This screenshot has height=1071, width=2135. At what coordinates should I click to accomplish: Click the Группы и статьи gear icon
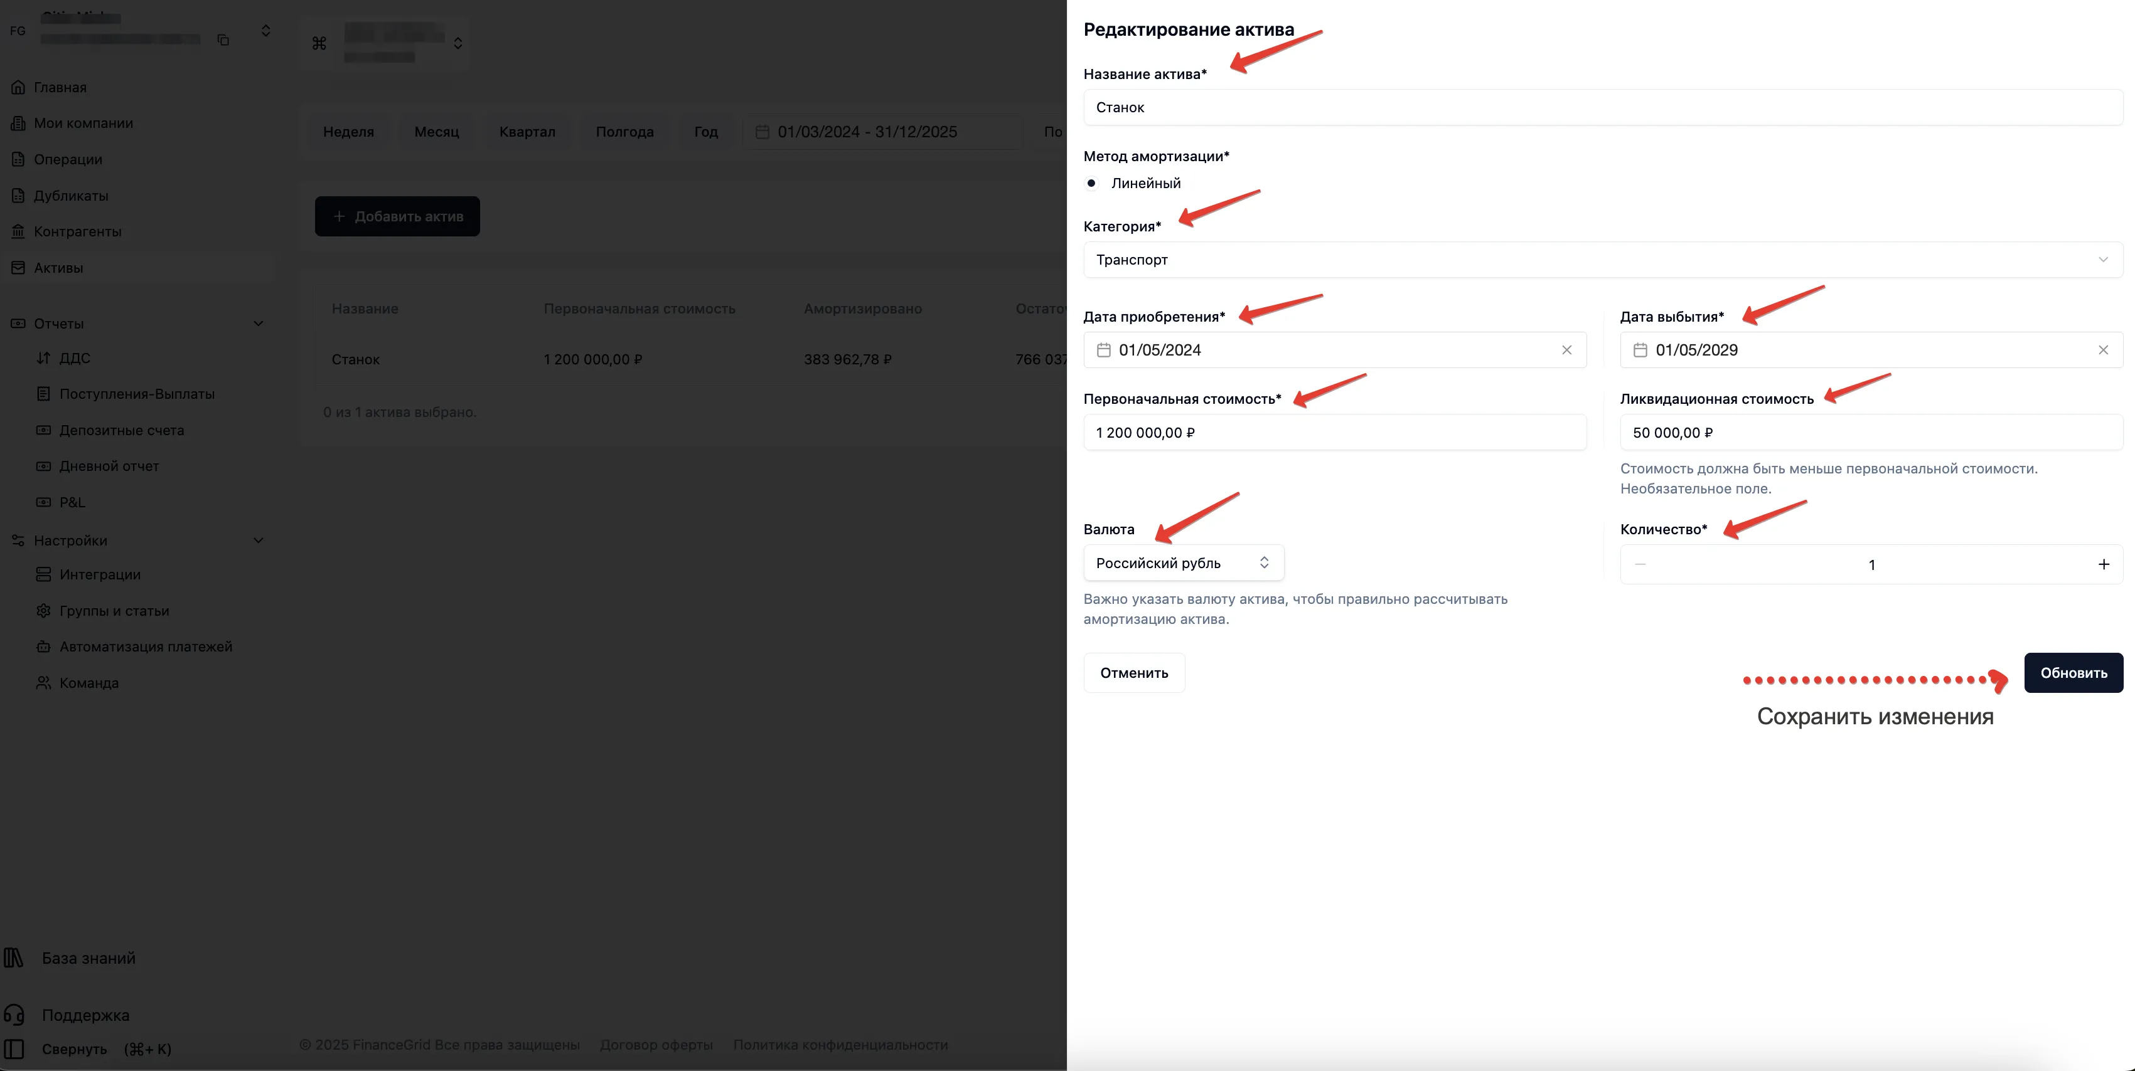[43, 611]
